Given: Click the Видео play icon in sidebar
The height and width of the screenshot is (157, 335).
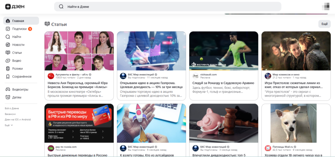Looking at the screenshot, I should coord(8,61).
